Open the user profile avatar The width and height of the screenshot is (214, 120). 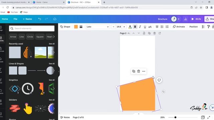click(174, 19)
